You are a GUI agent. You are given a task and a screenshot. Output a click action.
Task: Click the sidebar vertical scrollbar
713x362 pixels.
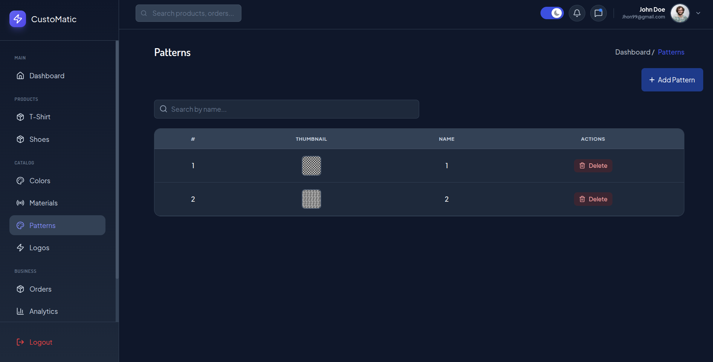tap(117, 160)
